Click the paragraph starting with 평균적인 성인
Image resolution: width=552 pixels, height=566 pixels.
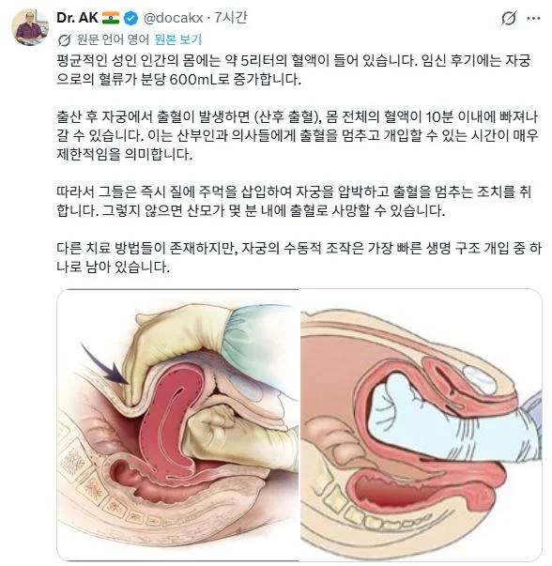click(x=294, y=69)
